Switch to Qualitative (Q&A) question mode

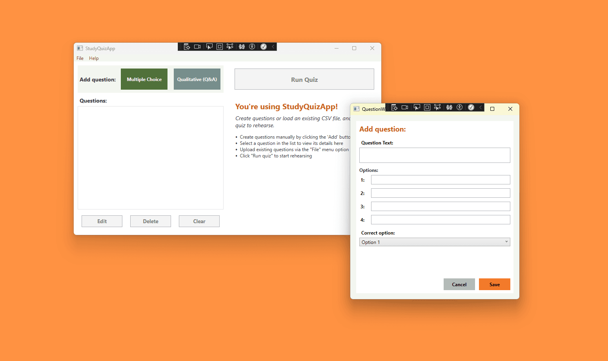pyautogui.click(x=197, y=79)
